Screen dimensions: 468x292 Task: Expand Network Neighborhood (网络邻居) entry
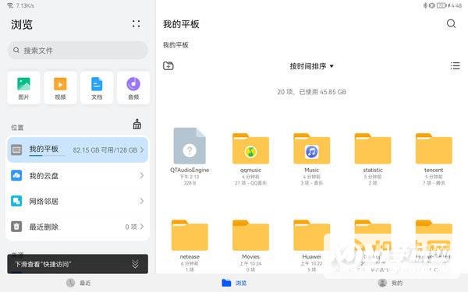77,201
